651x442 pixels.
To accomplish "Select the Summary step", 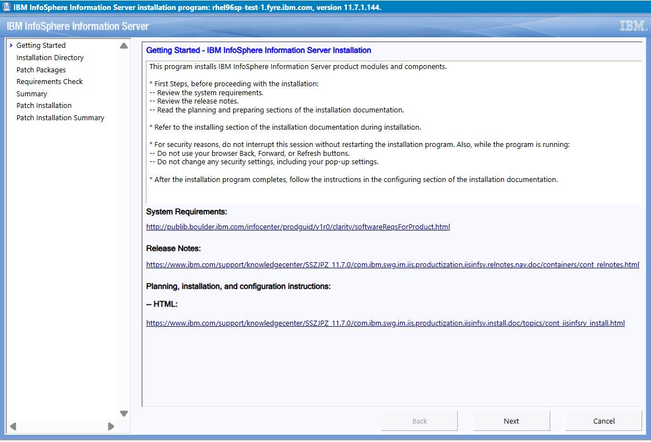I will point(32,94).
